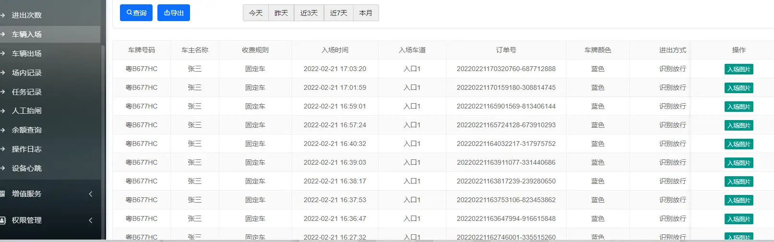Filter records by 近7天
Image resolution: width=774 pixels, height=242 pixels.
click(338, 13)
